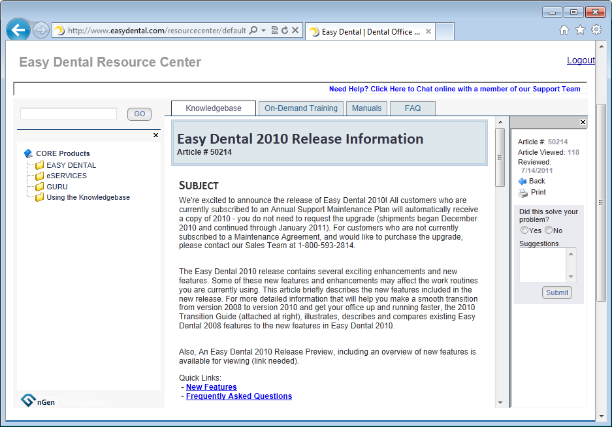Click the page scrollbar up arrow
This screenshot has height=427, width=612.
click(601, 46)
